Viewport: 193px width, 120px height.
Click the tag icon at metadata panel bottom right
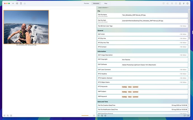point(185,116)
